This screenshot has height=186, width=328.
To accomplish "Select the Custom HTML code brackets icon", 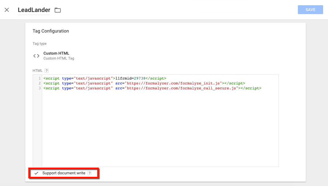I will pos(36,56).
